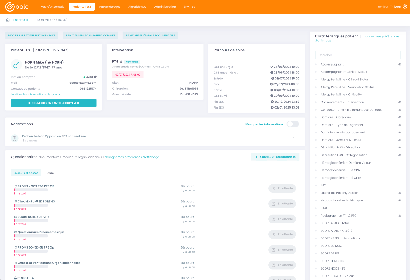Click Se connecter en tant que Horn Mike

pos(54,103)
